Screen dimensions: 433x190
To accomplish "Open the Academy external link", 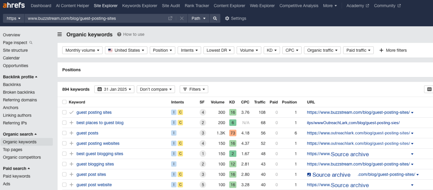I will click(x=358, y=6).
